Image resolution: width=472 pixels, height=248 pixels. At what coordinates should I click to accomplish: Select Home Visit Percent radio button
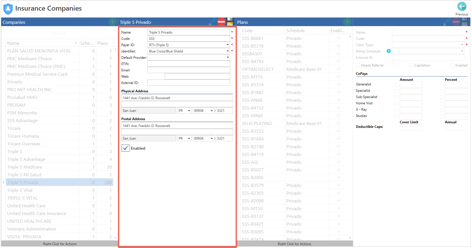[x=442, y=104]
